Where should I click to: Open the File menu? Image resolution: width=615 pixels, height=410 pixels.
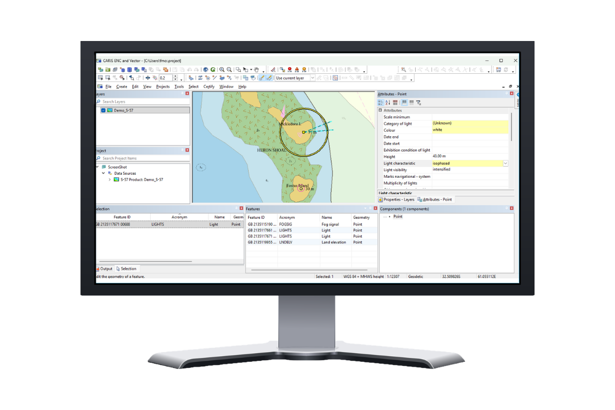click(x=109, y=87)
